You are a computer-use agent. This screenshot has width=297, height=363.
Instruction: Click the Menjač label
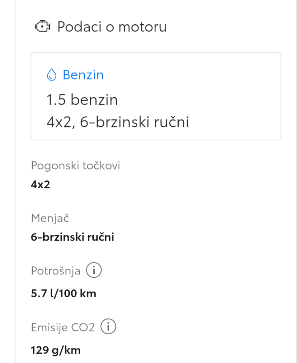tap(50, 218)
